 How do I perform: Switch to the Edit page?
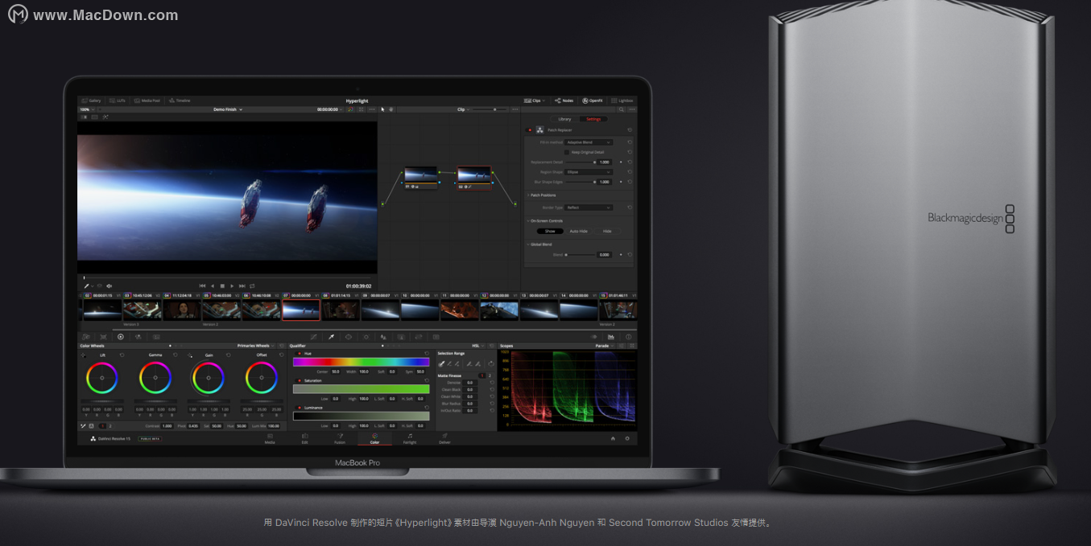[304, 438]
